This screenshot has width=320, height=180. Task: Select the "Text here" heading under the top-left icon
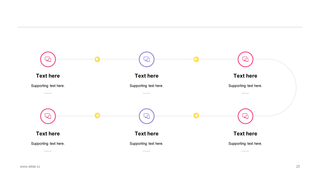point(48,76)
